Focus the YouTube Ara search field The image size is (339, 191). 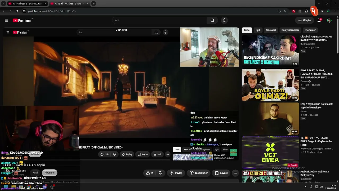[159, 20]
